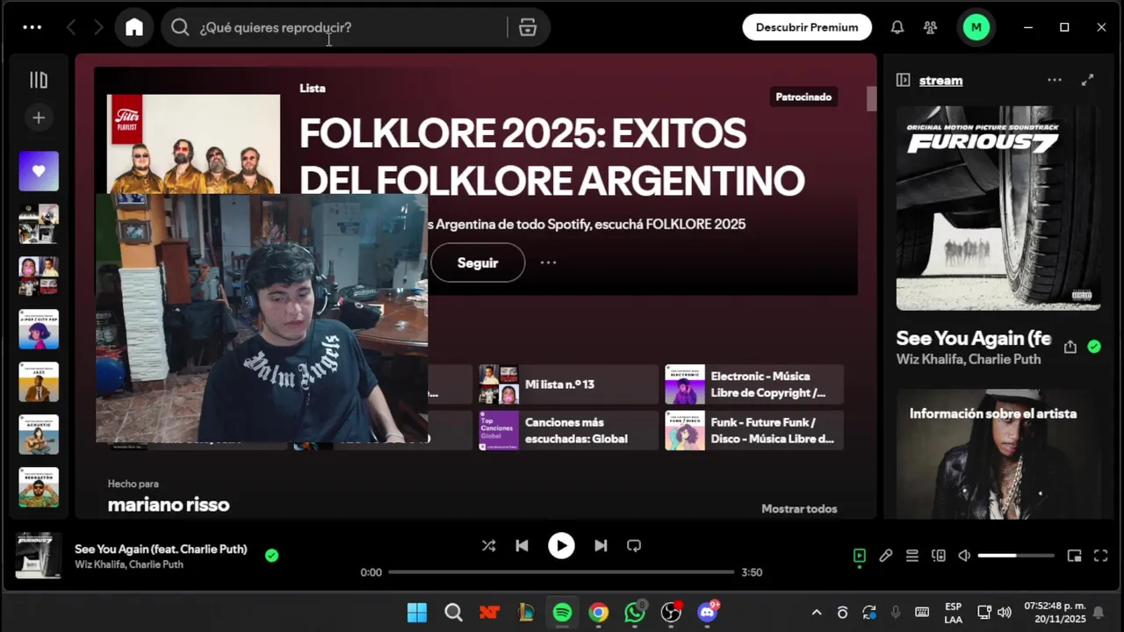Open Discord from the taskbar
This screenshot has width=1124, height=632.
[708, 613]
